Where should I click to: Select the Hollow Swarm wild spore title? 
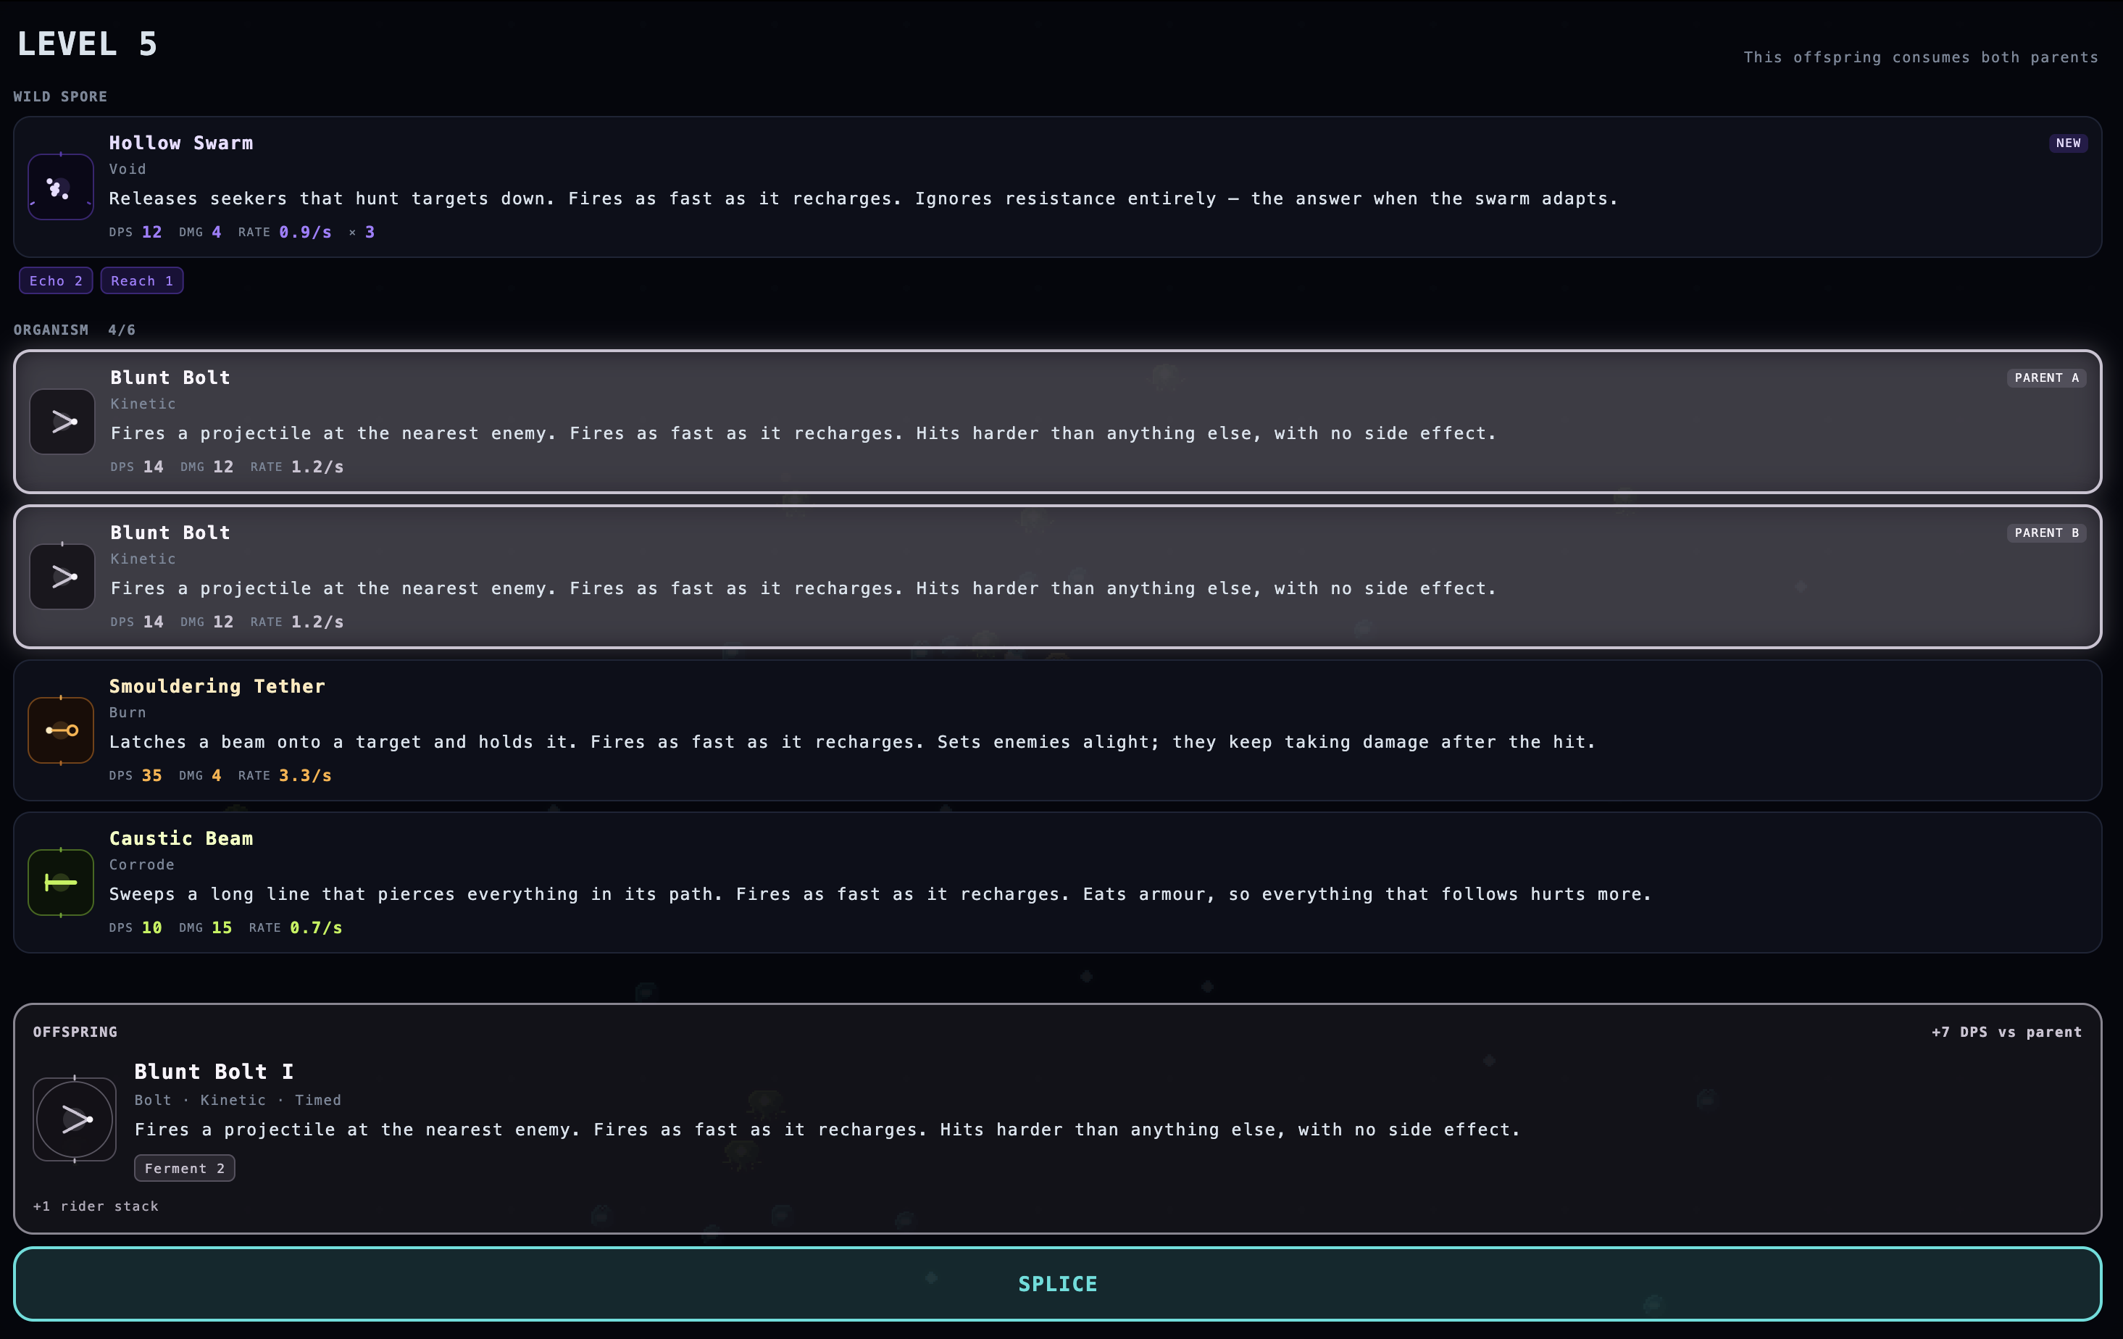click(180, 143)
